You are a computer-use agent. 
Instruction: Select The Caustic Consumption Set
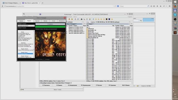click(24, 46)
